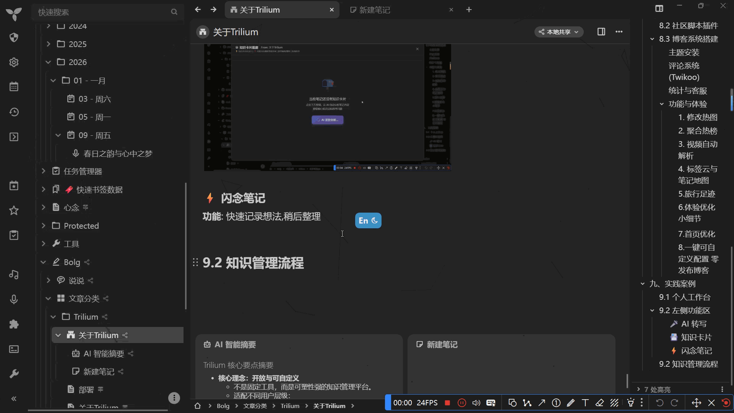Open 春日之韵与心中之梦 note in tree
The height and width of the screenshot is (413, 734).
click(x=118, y=153)
